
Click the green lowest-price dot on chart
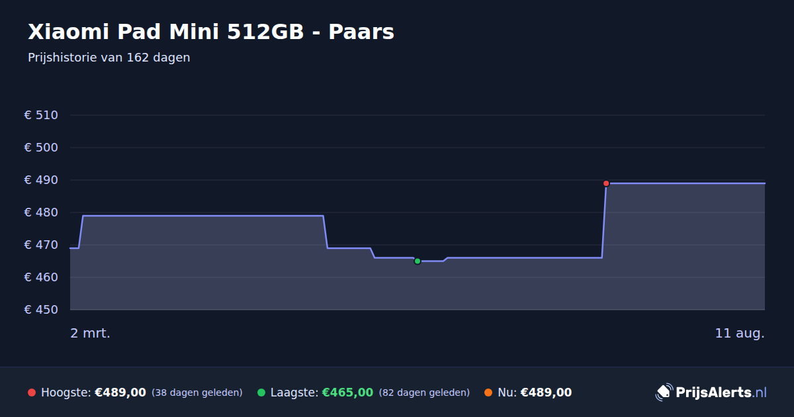click(418, 261)
